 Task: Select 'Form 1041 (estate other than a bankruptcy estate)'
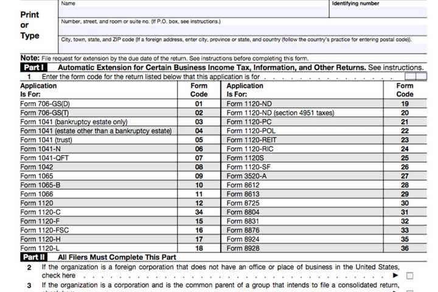click(96, 131)
